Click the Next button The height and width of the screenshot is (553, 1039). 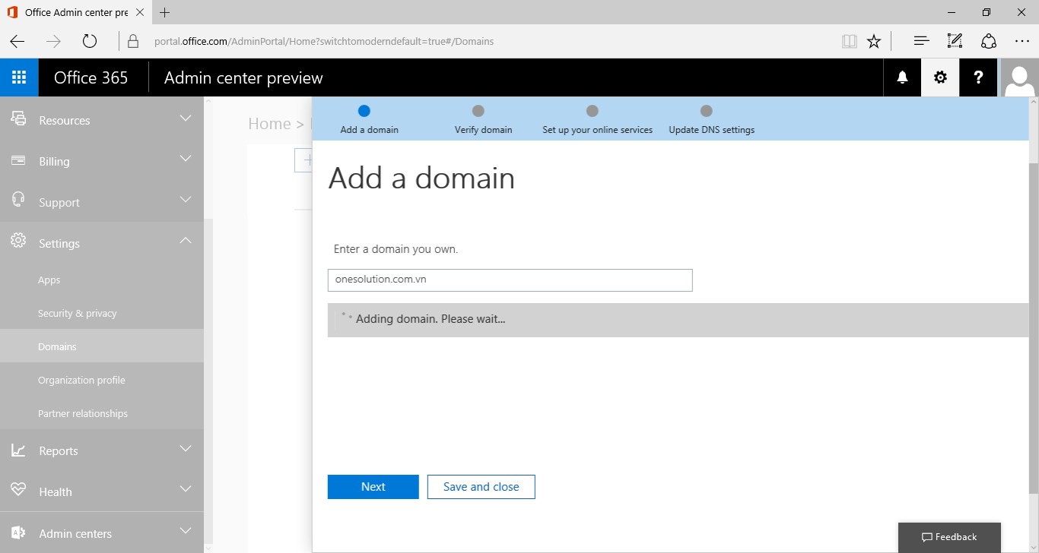pos(373,487)
